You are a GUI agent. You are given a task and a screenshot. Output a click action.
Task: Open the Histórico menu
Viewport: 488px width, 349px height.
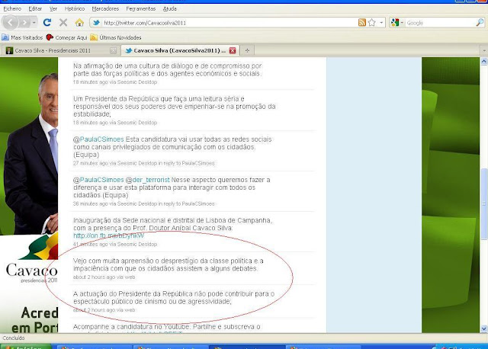[x=75, y=8]
